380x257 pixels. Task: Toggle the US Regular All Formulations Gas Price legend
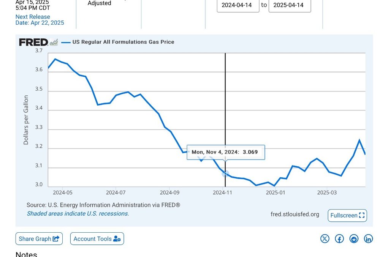click(x=118, y=42)
